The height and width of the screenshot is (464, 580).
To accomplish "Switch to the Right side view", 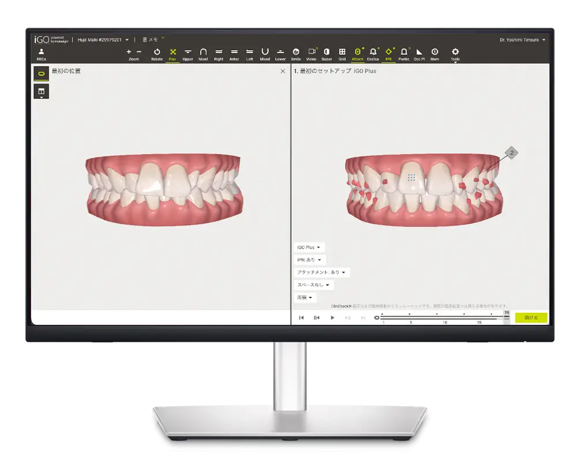I will coord(219,54).
